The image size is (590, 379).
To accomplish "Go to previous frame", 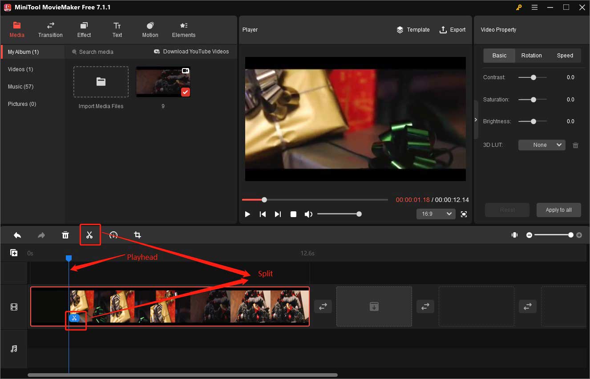I will pyautogui.click(x=263, y=214).
